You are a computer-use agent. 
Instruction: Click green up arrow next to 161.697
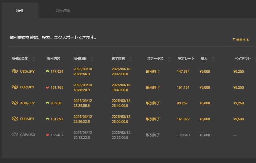click(x=47, y=119)
